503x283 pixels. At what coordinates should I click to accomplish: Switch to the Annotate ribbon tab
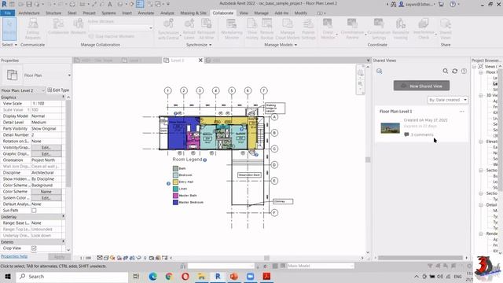[145, 13]
